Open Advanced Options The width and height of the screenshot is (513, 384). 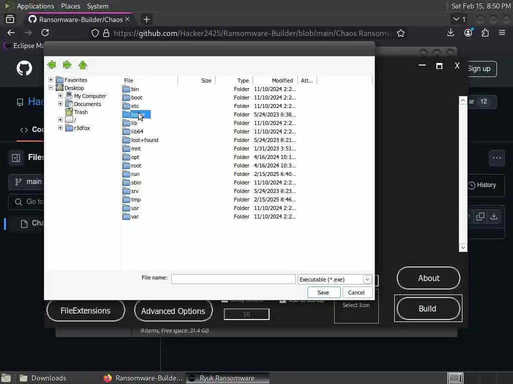173,311
